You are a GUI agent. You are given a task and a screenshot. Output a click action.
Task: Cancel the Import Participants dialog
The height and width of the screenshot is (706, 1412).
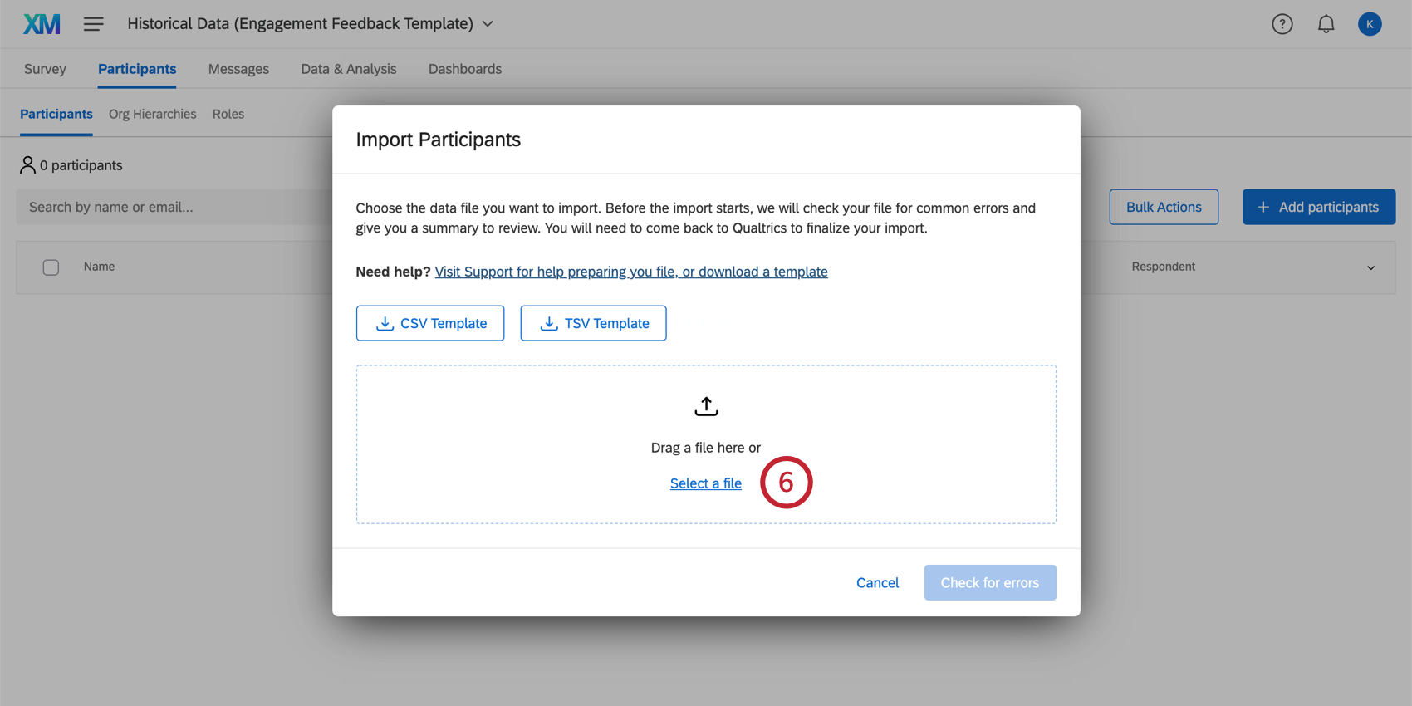[x=877, y=583]
